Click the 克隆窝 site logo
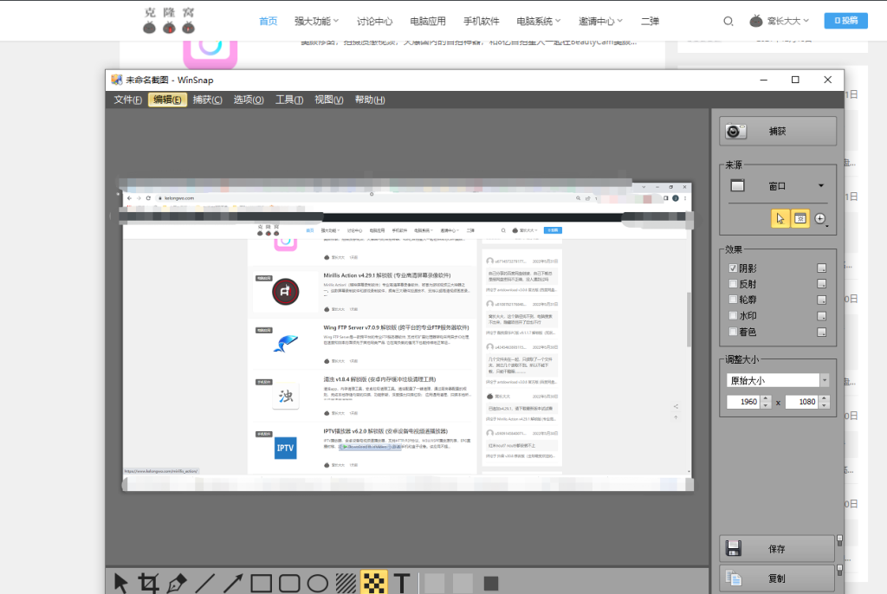This screenshot has height=594, width=887. pyautogui.click(x=169, y=20)
